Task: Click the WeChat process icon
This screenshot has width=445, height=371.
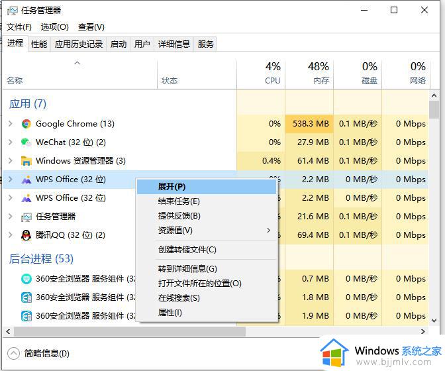Action: (x=26, y=142)
